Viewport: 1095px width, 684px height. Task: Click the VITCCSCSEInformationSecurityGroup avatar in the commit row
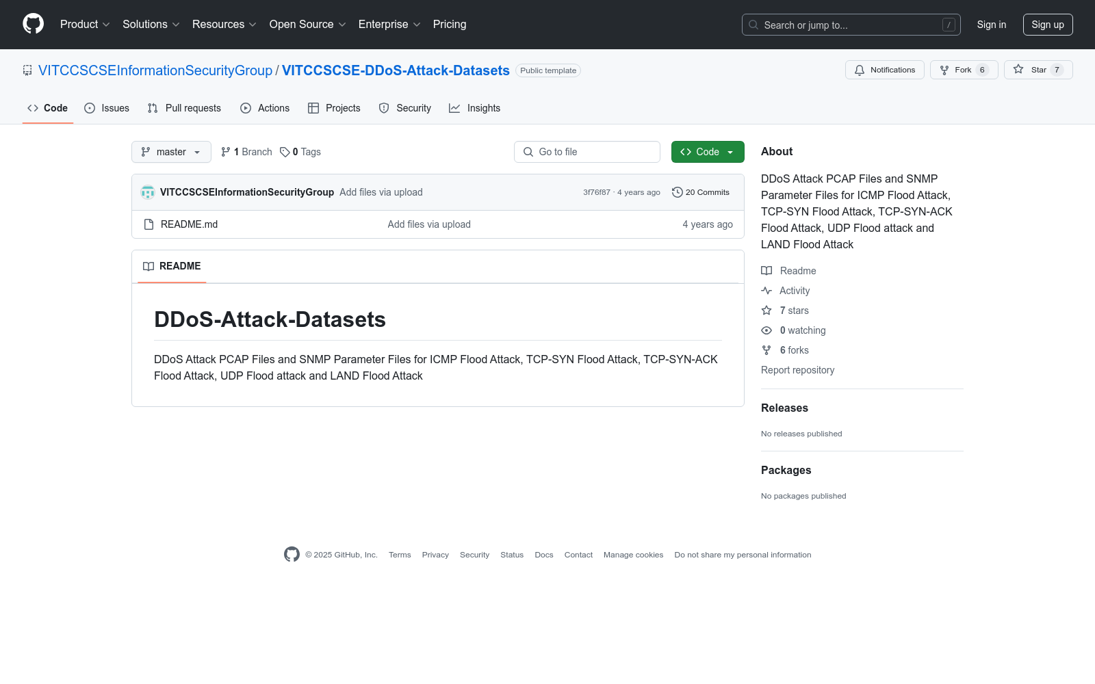(x=148, y=192)
